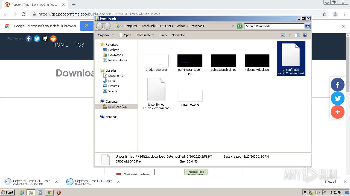
Task: Select vinternet.png file
Action: click(190, 98)
